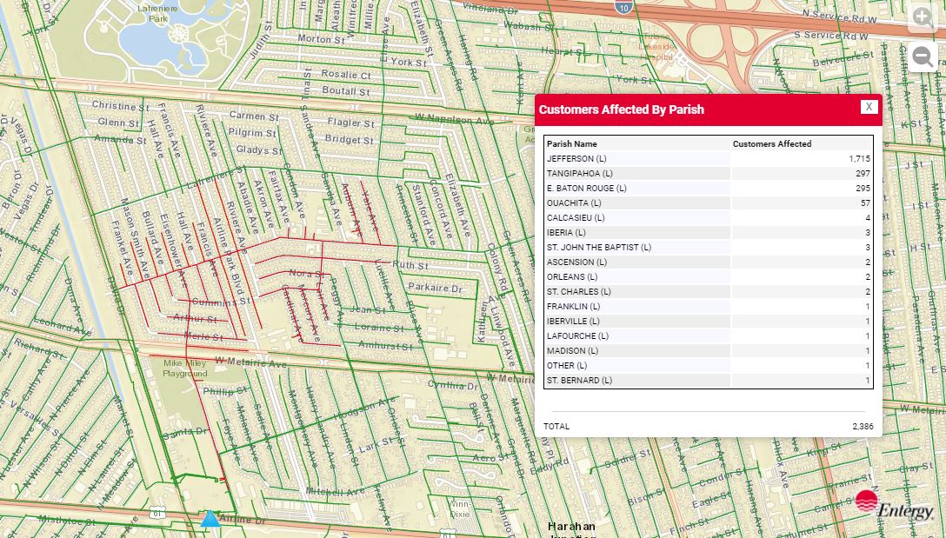Select the ASCENSION (L) row

tap(709, 262)
